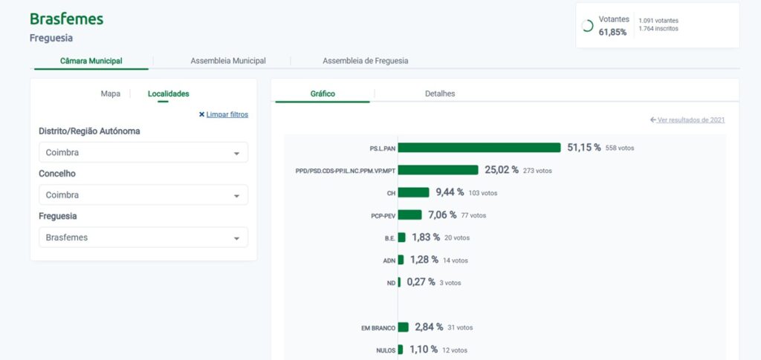Viewport: 761px width, 360px height.
Task: Switch to the Mapa view
Action: point(110,94)
